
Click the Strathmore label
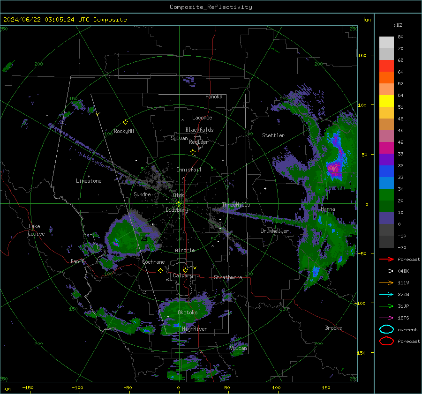pos(228,277)
